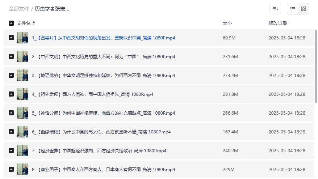Click video thumbnail of file 8 商业因子
This screenshot has width=318, height=179.
click(22, 169)
